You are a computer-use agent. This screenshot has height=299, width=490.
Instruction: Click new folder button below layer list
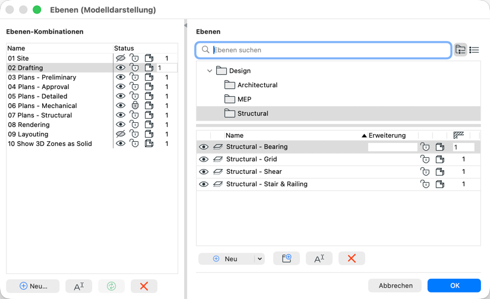pos(286,259)
